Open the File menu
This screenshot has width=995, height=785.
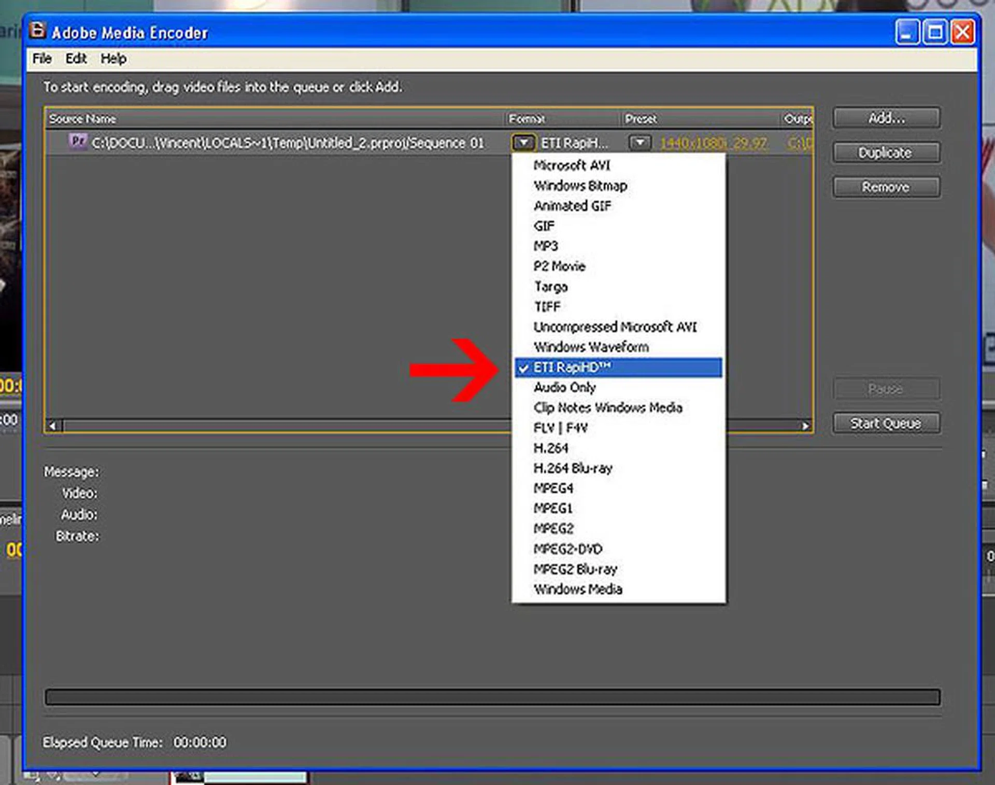pos(41,59)
